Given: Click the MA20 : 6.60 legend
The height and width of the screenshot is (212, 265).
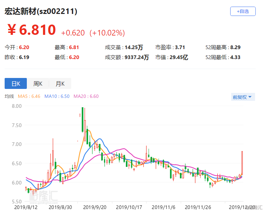Looking at the screenshot, I should (x=86, y=96).
